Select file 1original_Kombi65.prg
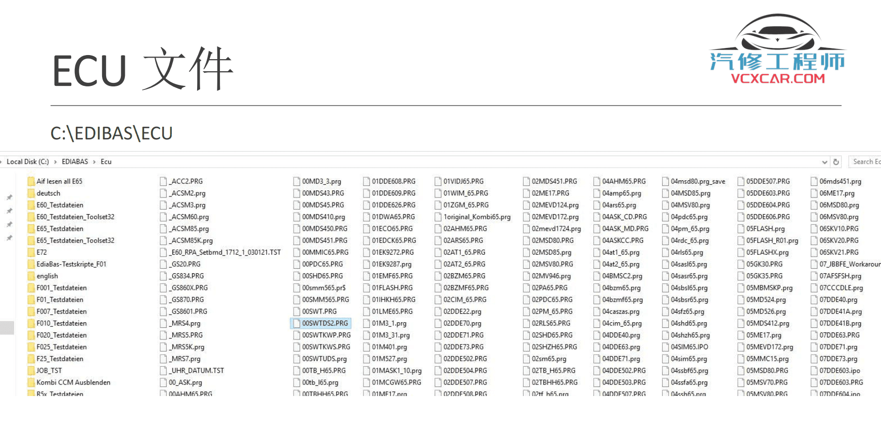The image size is (881, 442). click(477, 217)
